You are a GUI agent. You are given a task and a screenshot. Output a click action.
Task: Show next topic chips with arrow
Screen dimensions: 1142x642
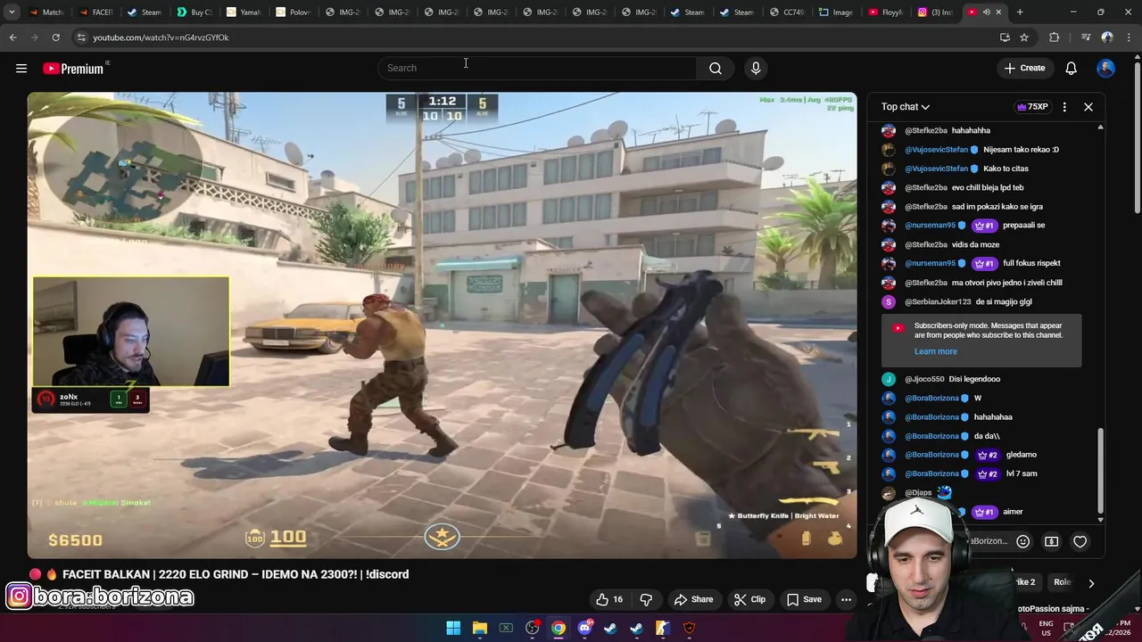(1091, 583)
